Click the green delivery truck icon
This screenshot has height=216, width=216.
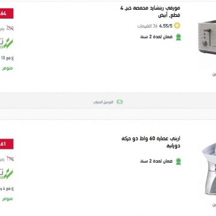tap(119, 102)
